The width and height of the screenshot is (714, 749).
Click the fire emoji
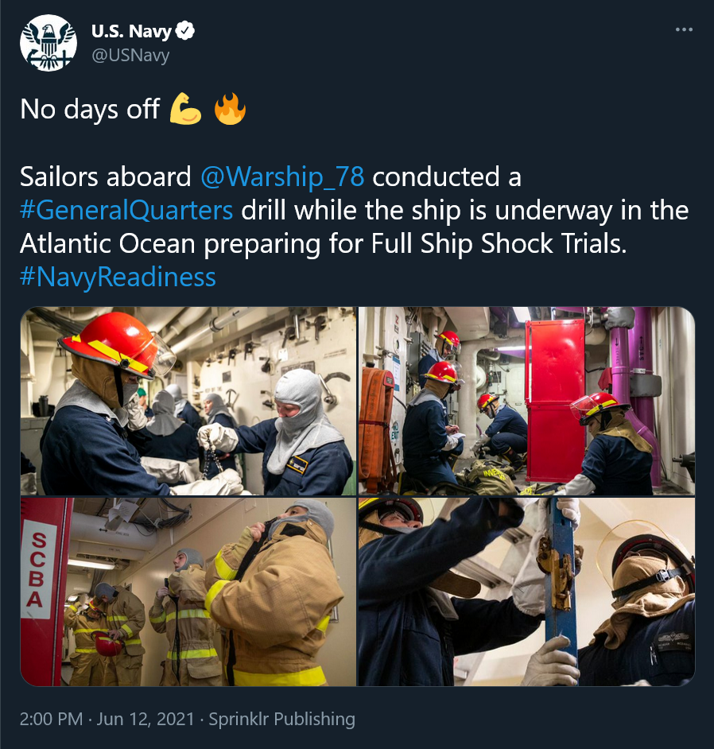point(230,109)
